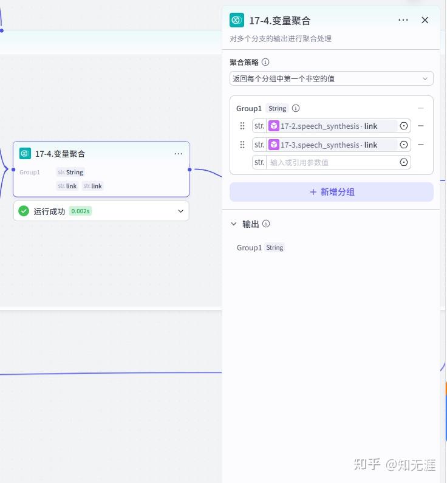The height and width of the screenshot is (483, 447).
Task: Select the 17-2.speech_synthesis link field
Action: 331,126
